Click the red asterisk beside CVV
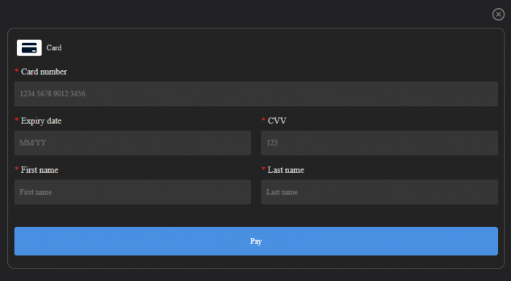Viewport: 511px width, 281px height. (x=264, y=120)
